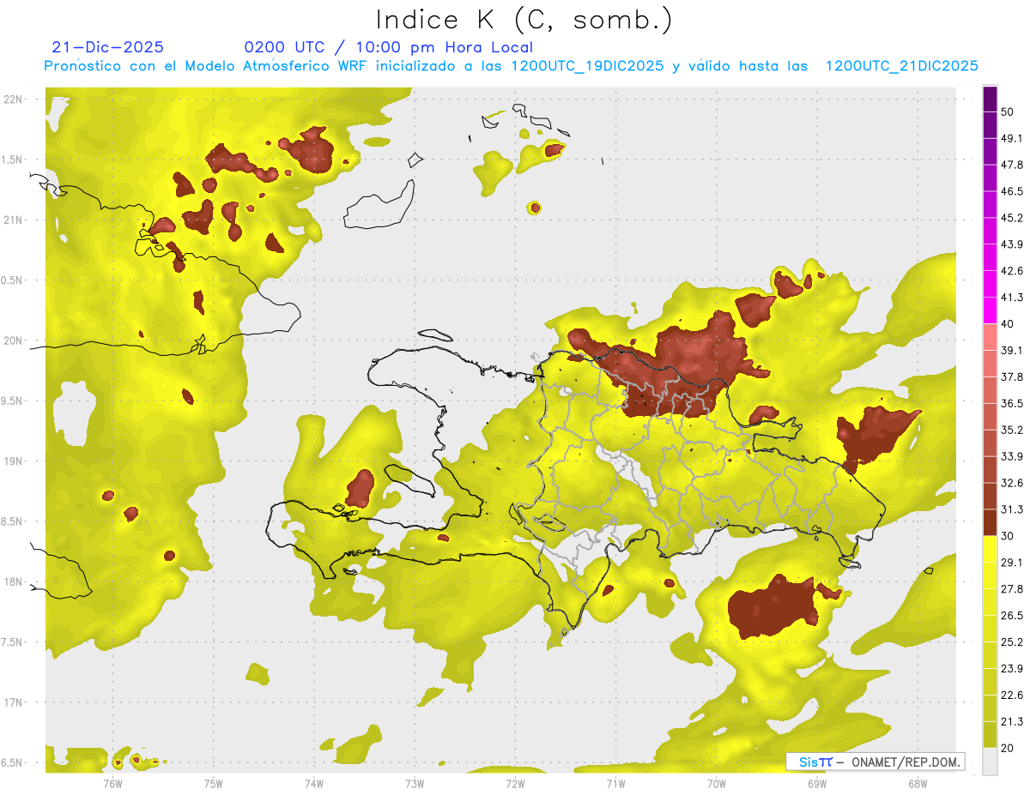Viewport: 1030px width, 795px height.
Task: Click the colorbar value '35.2'
Action: [1012, 430]
